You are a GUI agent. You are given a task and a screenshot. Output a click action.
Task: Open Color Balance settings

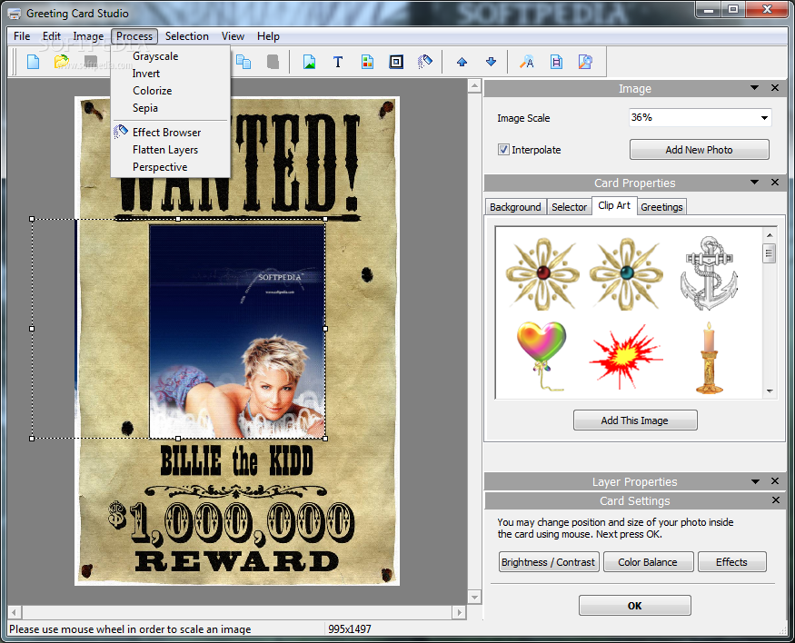[x=648, y=562]
